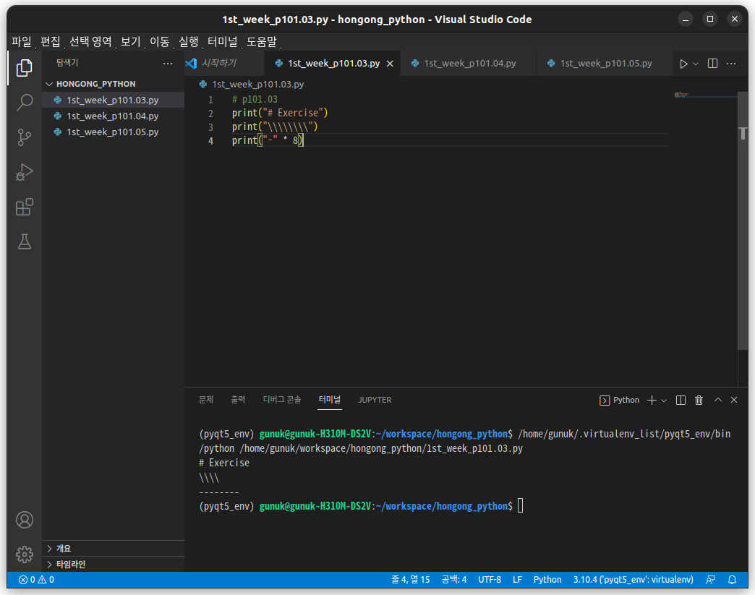Select the 3.10.4 pyqt5_env interpreter
This screenshot has height=595, width=755.
coord(634,580)
